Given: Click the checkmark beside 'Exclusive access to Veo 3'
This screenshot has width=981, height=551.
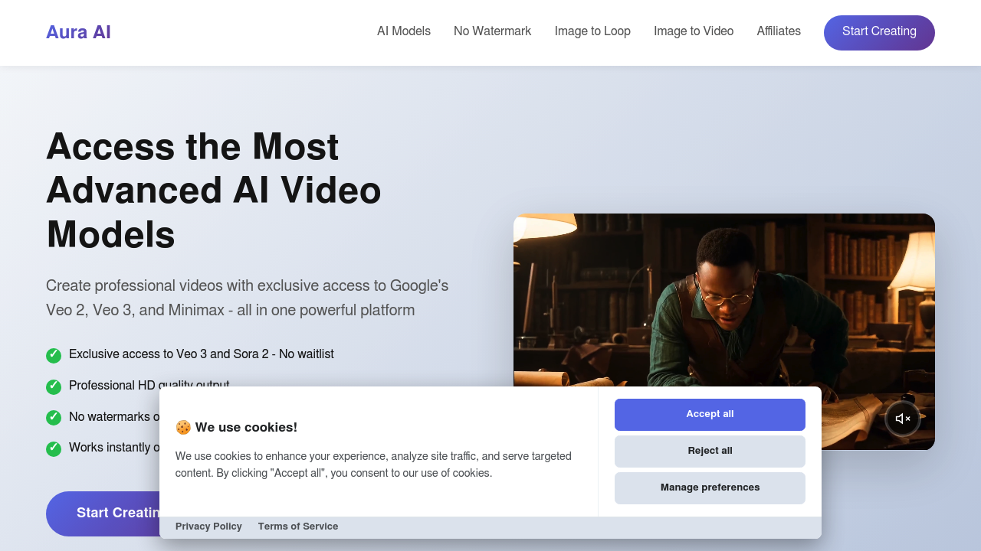Looking at the screenshot, I should 53,355.
